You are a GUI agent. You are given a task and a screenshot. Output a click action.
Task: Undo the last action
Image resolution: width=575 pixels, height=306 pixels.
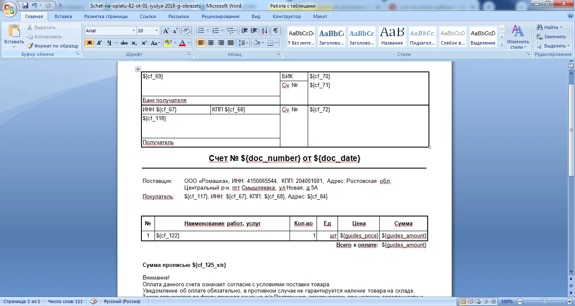(35, 5)
